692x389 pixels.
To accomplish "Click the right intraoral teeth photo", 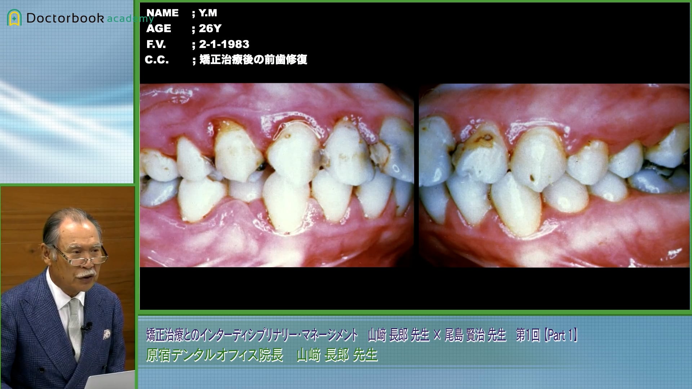I will click(554, 175).
